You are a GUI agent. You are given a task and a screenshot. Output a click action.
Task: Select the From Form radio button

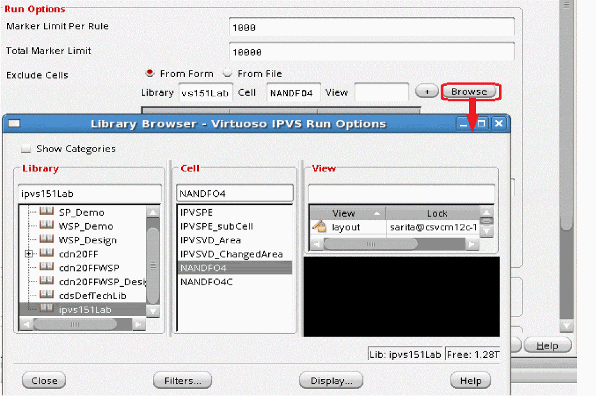150,72
